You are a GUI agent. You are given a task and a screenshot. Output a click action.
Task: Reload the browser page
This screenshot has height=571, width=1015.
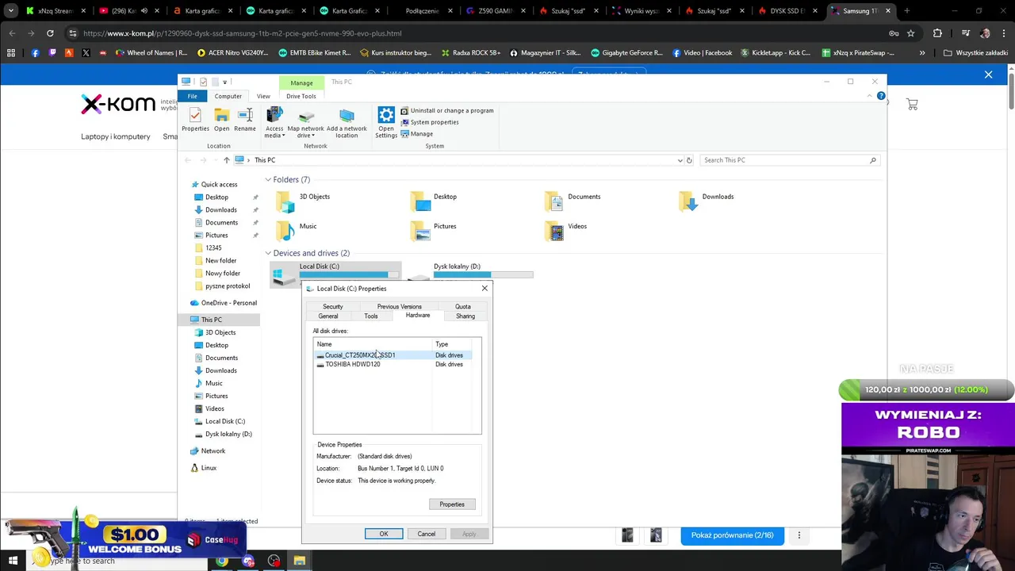coord(50,33)
